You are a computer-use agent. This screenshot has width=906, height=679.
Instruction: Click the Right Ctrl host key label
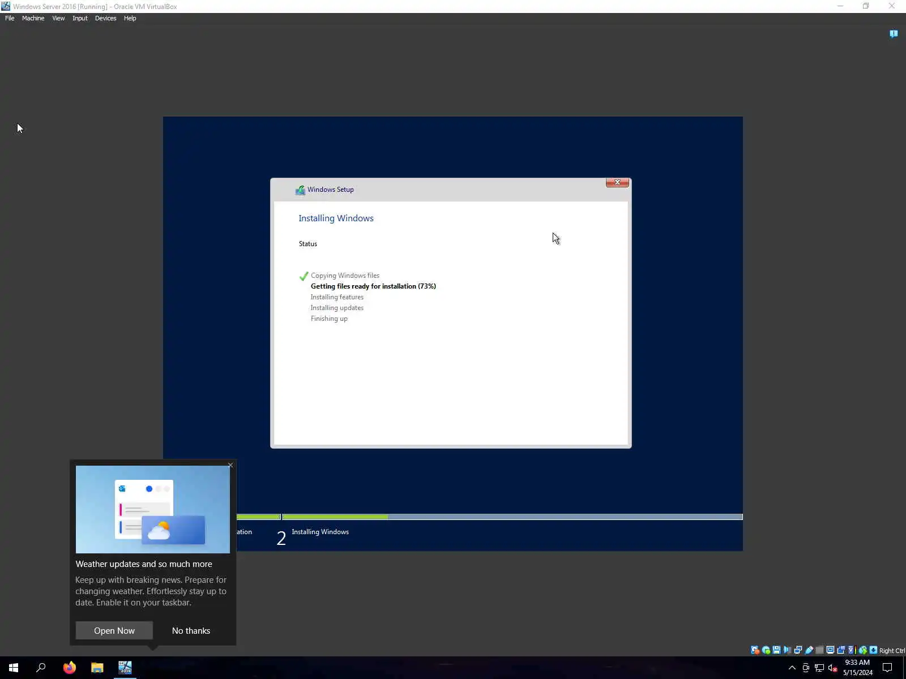point(892,651)
